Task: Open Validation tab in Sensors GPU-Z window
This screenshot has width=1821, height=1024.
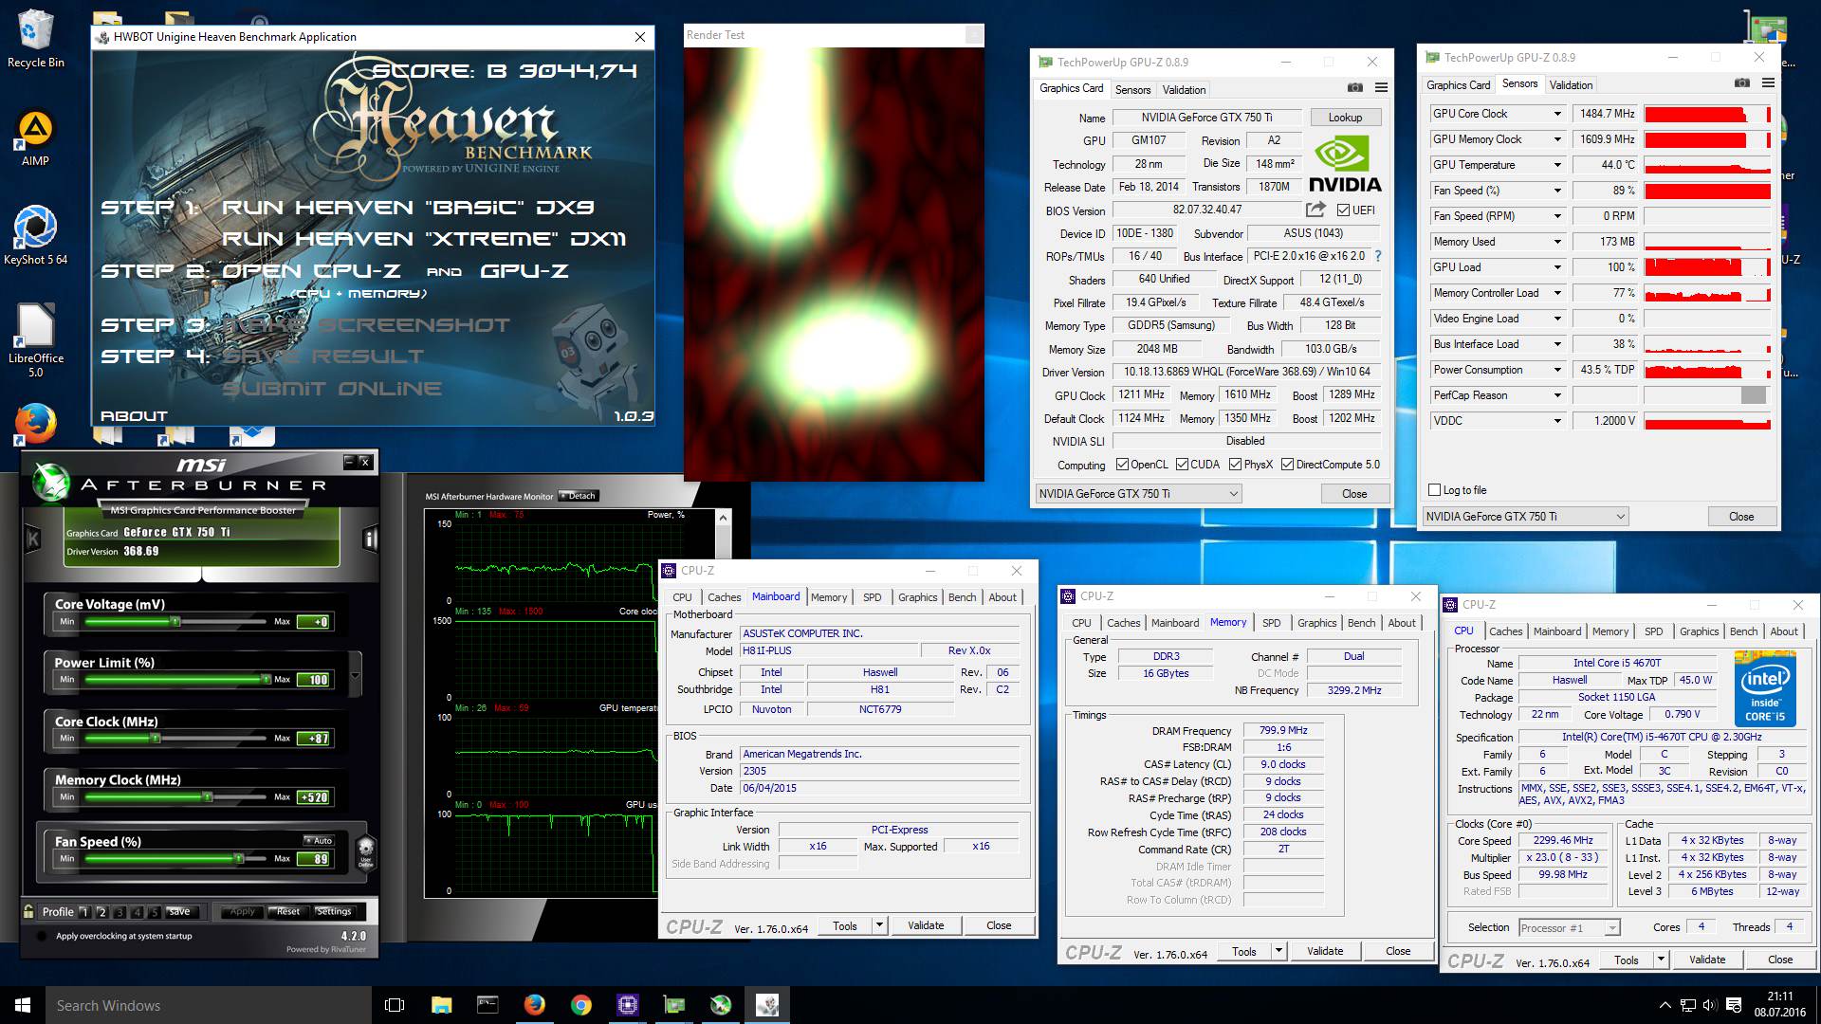Action: point(1571,85)
